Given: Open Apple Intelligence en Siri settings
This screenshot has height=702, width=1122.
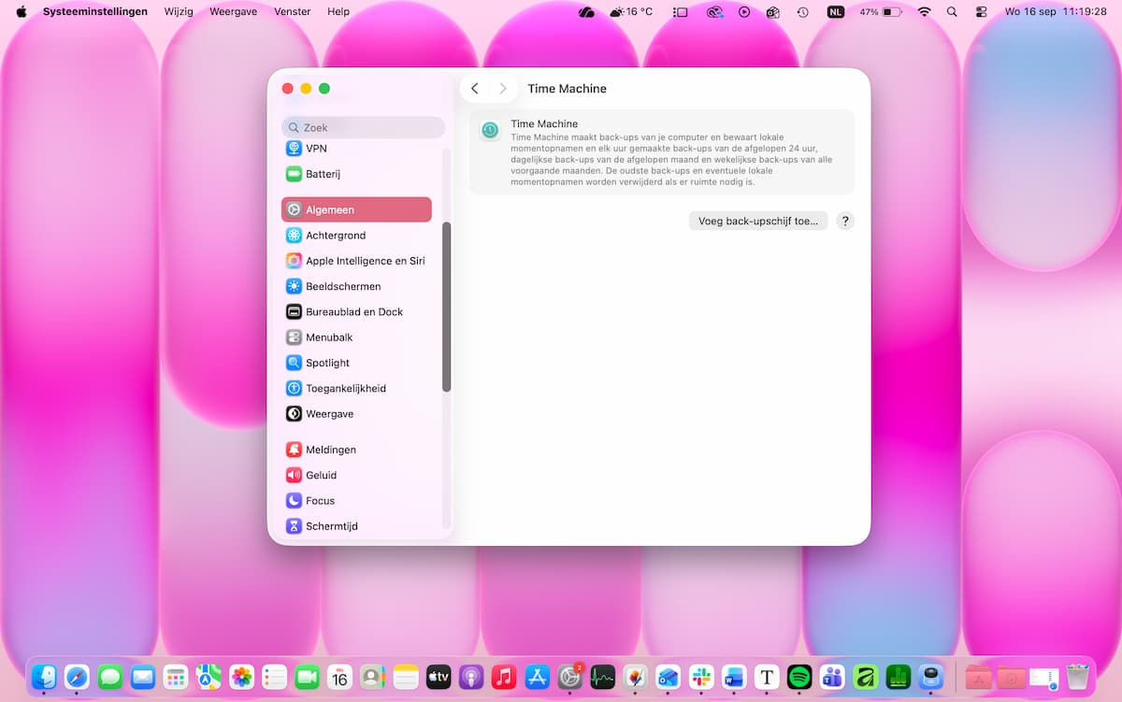Looking at the screenshot, I should click(x=356, y=261).
